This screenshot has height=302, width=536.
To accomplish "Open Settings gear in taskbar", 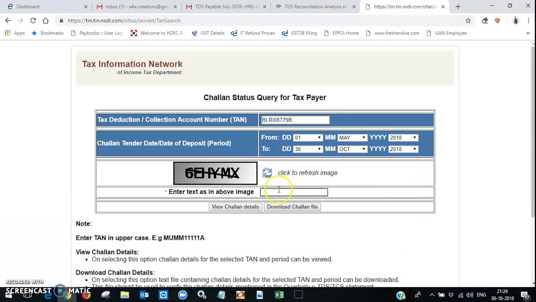I will [x=202, y=295].
